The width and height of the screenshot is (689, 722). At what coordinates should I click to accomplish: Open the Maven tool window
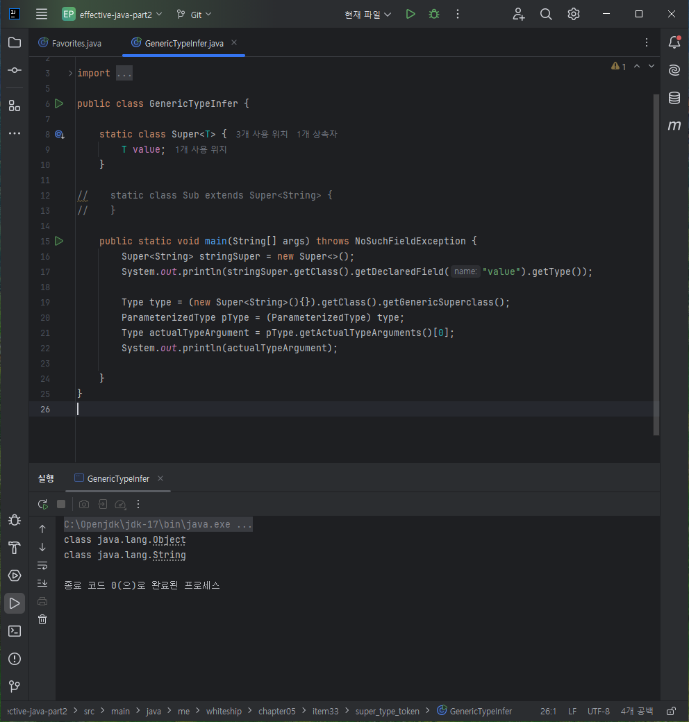pos(674,125)
